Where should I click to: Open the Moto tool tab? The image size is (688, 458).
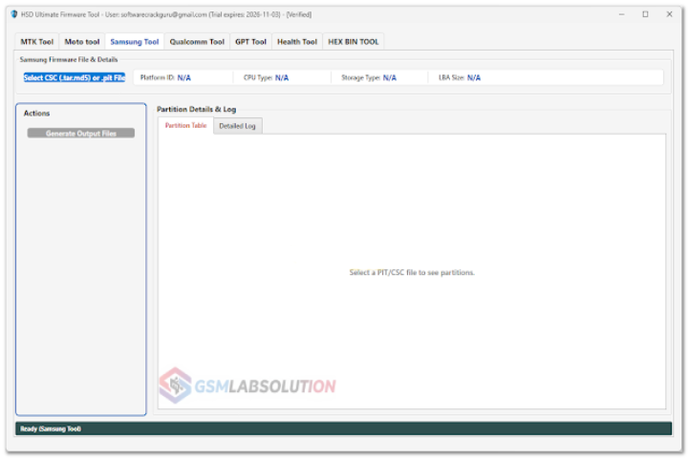[82, 42]
